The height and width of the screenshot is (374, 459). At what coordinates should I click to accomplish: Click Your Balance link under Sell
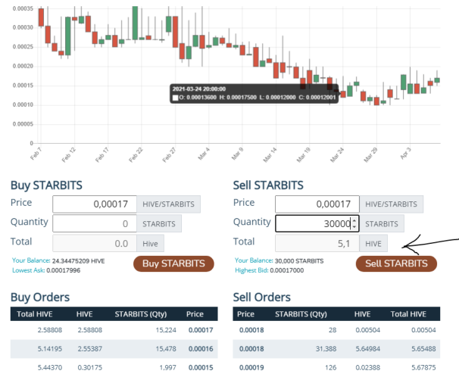(x=254, y=260)
